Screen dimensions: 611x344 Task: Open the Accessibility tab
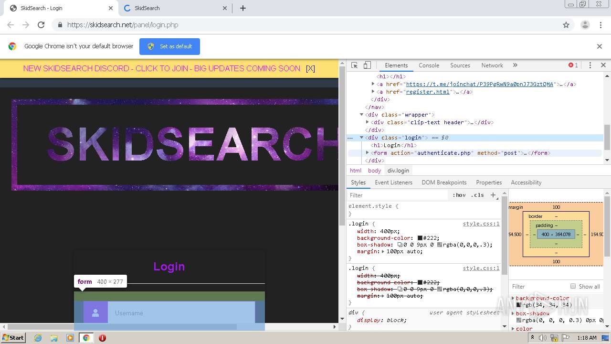(x=526, y=183)
